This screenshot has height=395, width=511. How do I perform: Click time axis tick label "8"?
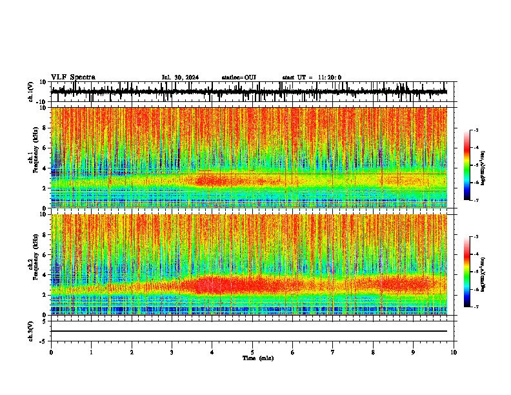373,352
